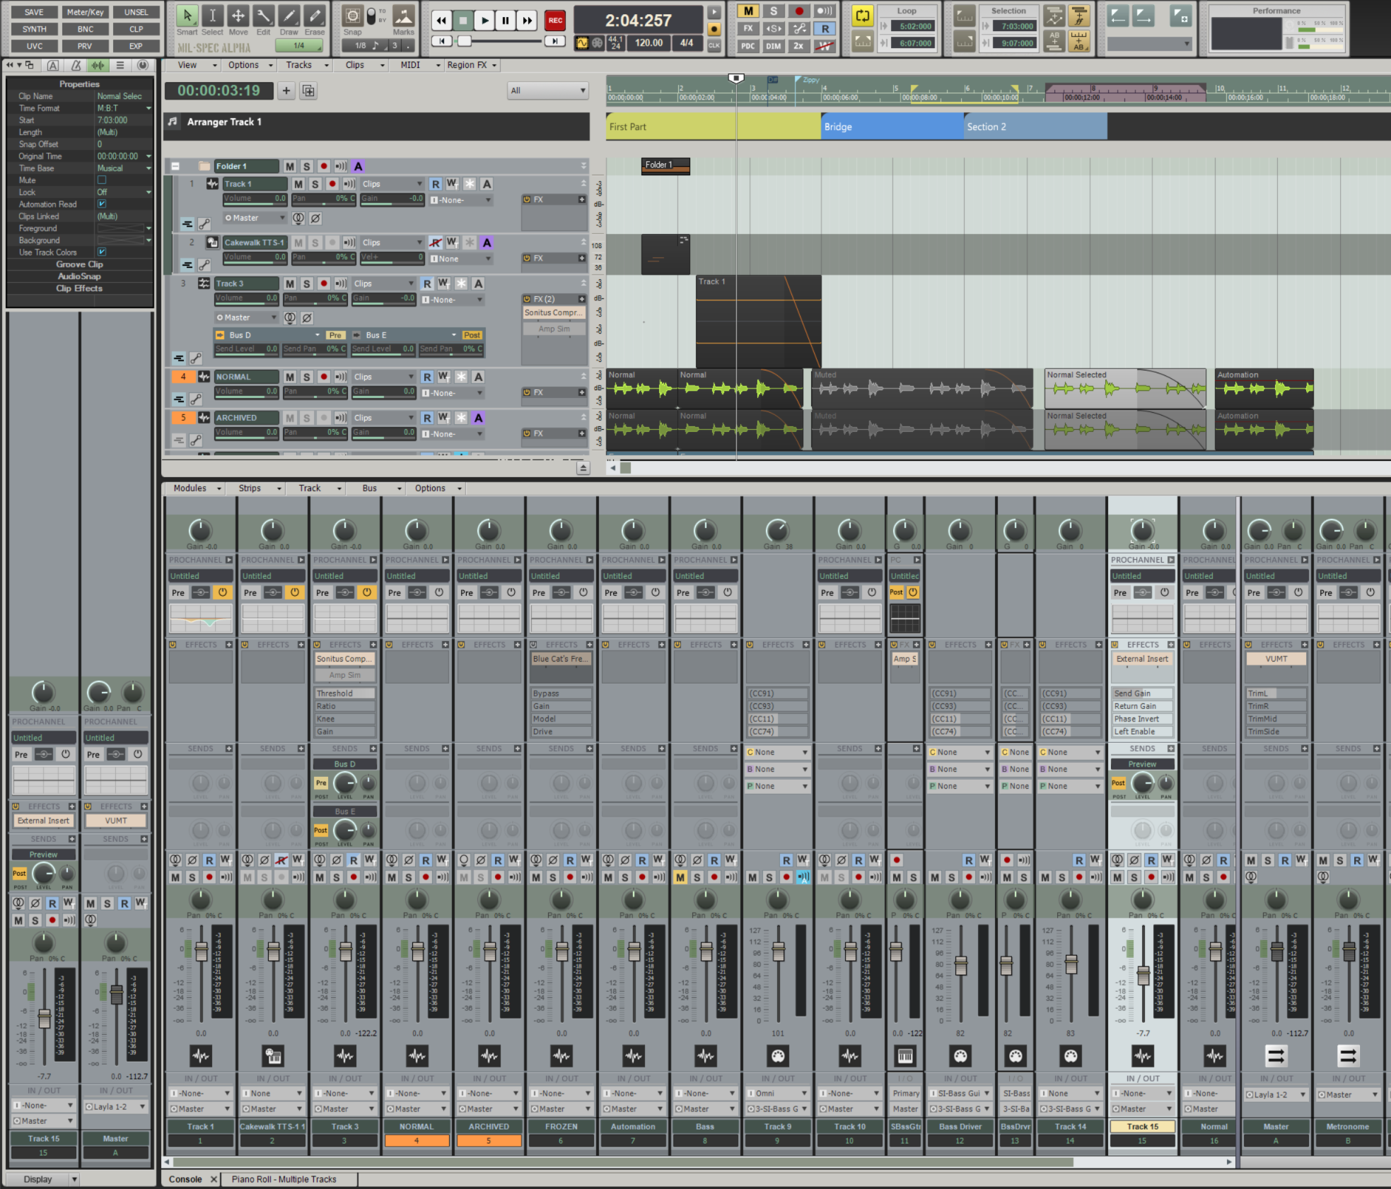The image size is (1391, 1189).
Task: Click the Sonitus Compr effect on Track 3
Action: click(554, 312)
